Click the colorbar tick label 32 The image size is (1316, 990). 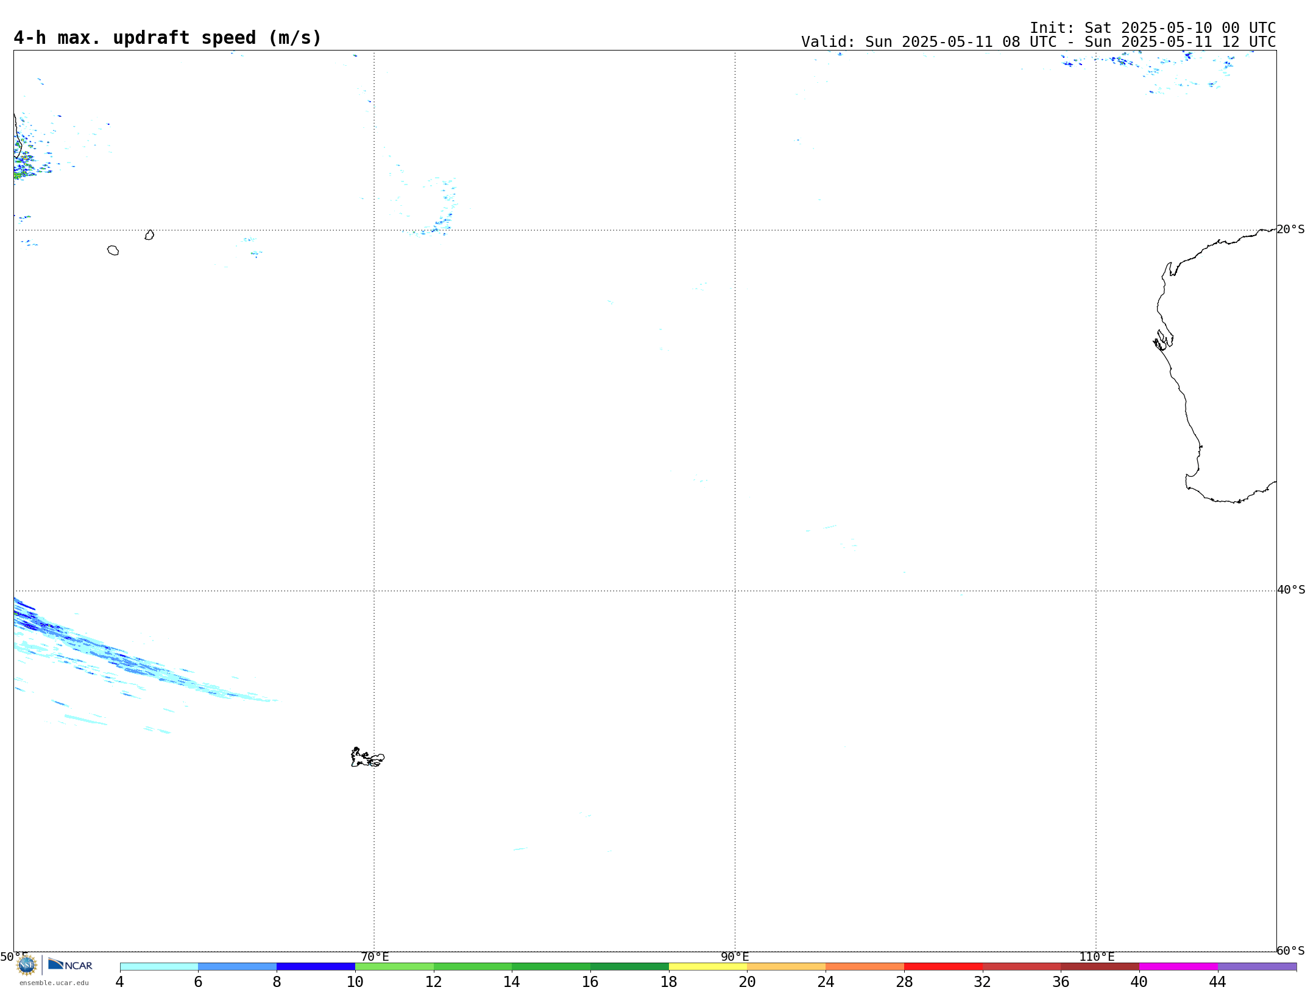[x=983, y=981]
